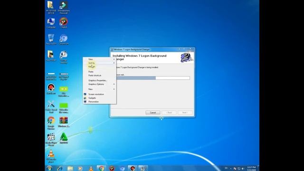Click the network tray icon
The height and width of the screenshot is (171, 304).
tap(239, 169)
